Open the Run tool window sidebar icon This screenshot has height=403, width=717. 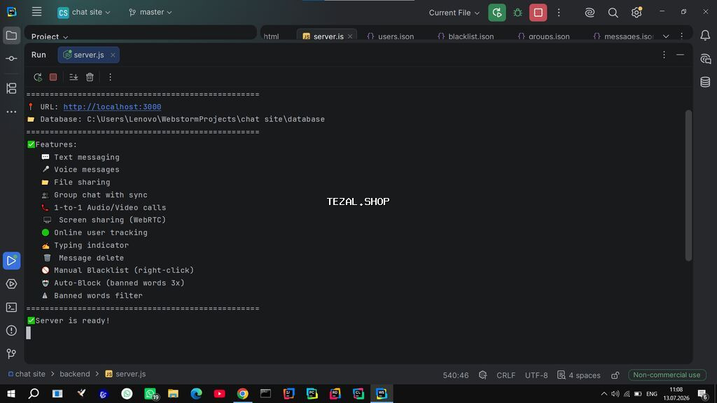click(x=11, y=260)
